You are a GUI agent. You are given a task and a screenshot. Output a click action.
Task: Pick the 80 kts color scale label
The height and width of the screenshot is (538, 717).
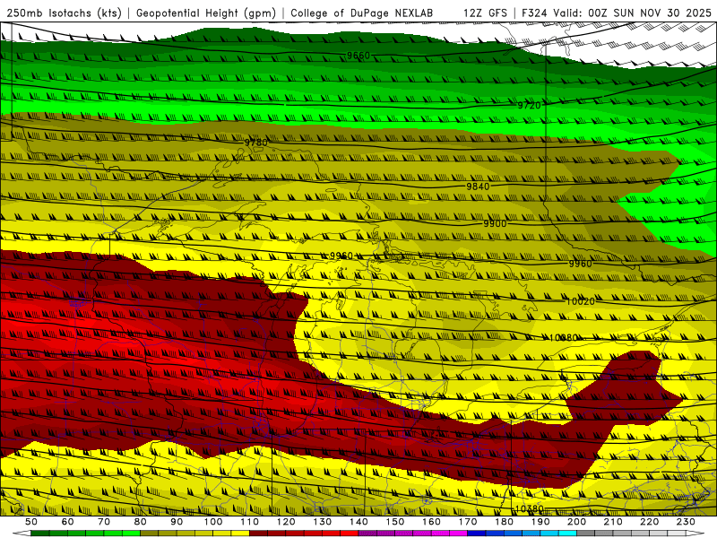point(141,522)
